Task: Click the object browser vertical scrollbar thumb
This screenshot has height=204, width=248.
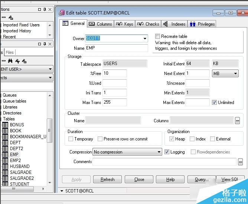Action: tap(49, 130)
